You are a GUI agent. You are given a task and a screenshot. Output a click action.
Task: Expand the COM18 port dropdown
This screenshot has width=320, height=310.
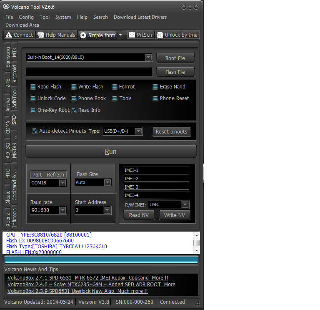click(x=62, y=183)
